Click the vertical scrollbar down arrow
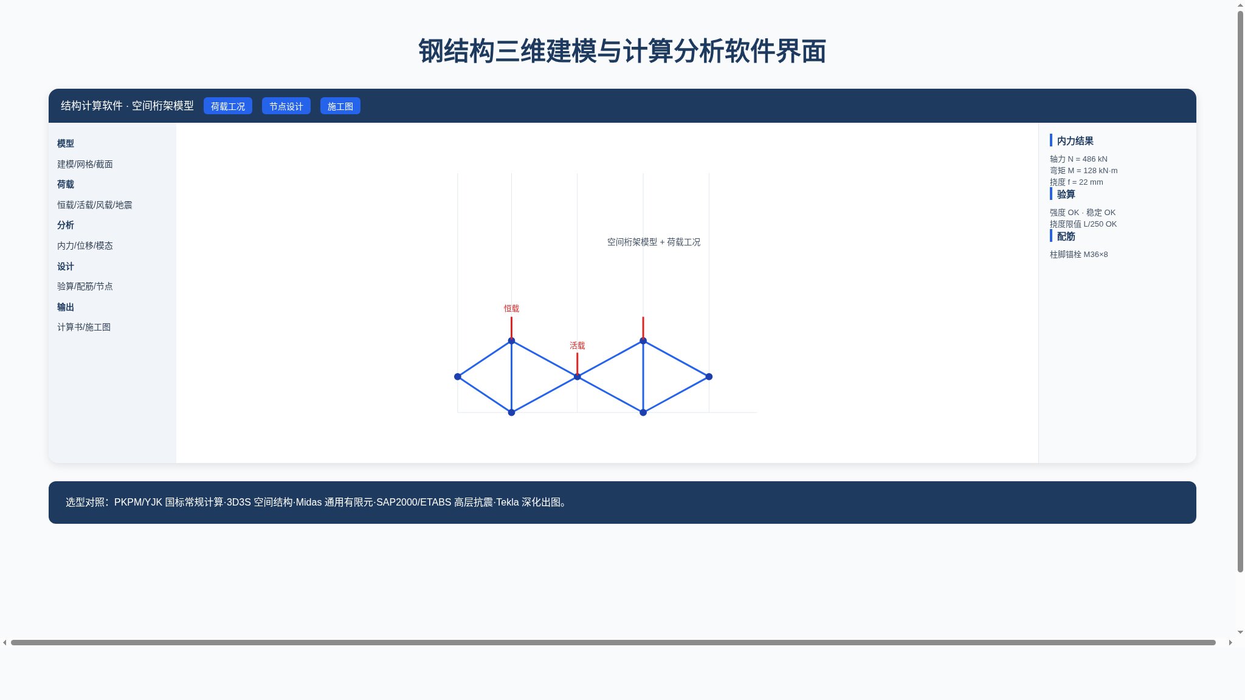This screenshot has height=700, width=1245. 1240,633
